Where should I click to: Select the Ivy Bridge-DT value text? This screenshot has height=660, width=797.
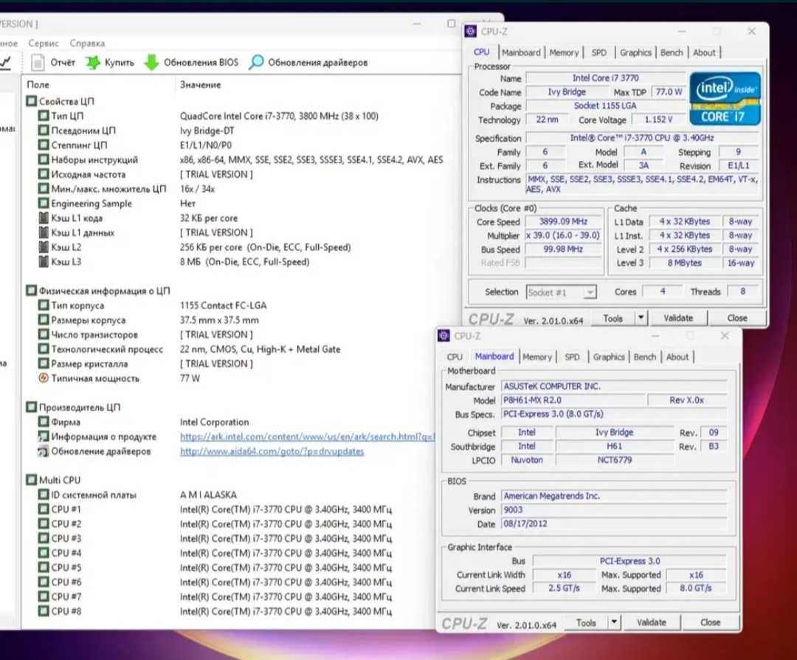[207, 130]
